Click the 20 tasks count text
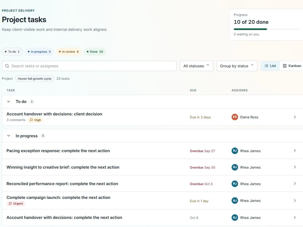This screenshot has height=227, width=303. pos(63,79)
